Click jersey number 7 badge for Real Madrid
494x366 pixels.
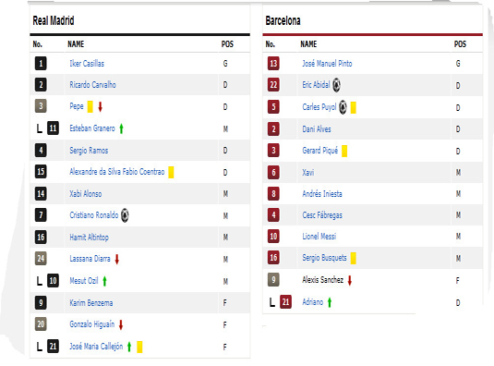click(41, 215)
